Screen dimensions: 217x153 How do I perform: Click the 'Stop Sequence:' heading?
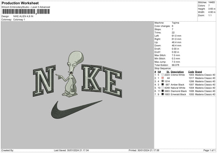point(163,69)
